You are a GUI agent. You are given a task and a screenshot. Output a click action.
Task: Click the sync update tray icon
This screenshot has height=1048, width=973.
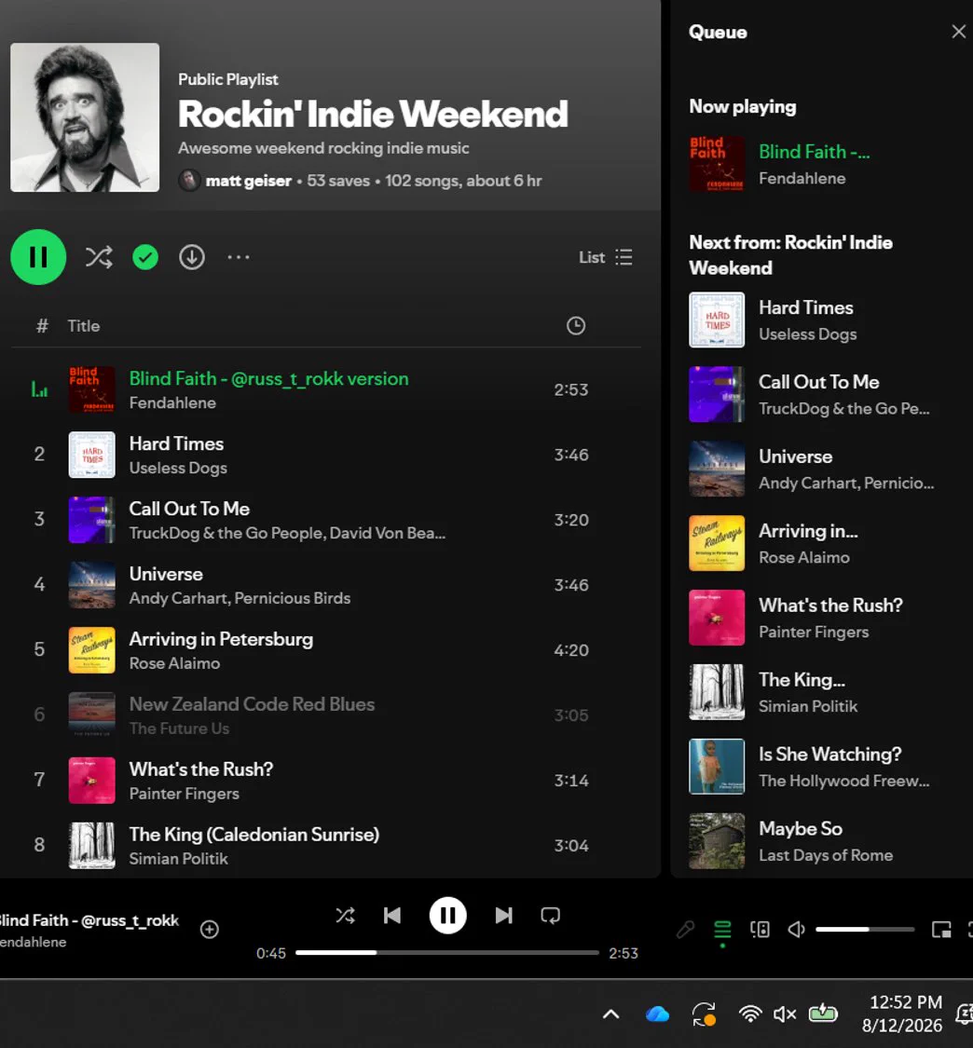tap(704, 1014)
